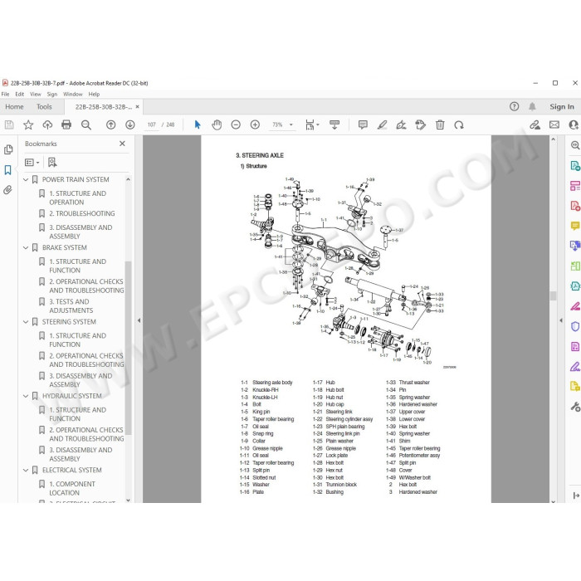The width and height of the screenshot is (581, 581).
Task: Open the page thumbnails panel icon
Action: [7, 149]
